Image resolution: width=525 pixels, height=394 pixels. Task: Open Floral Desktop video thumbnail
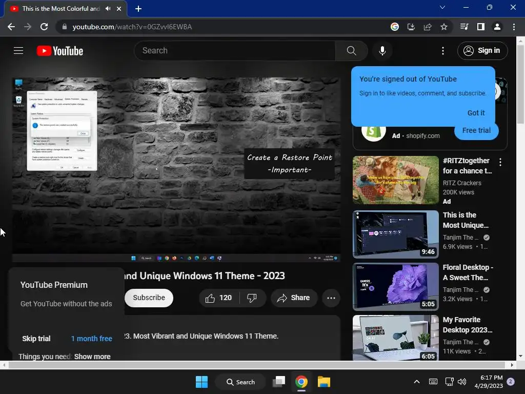coord(395,286)
